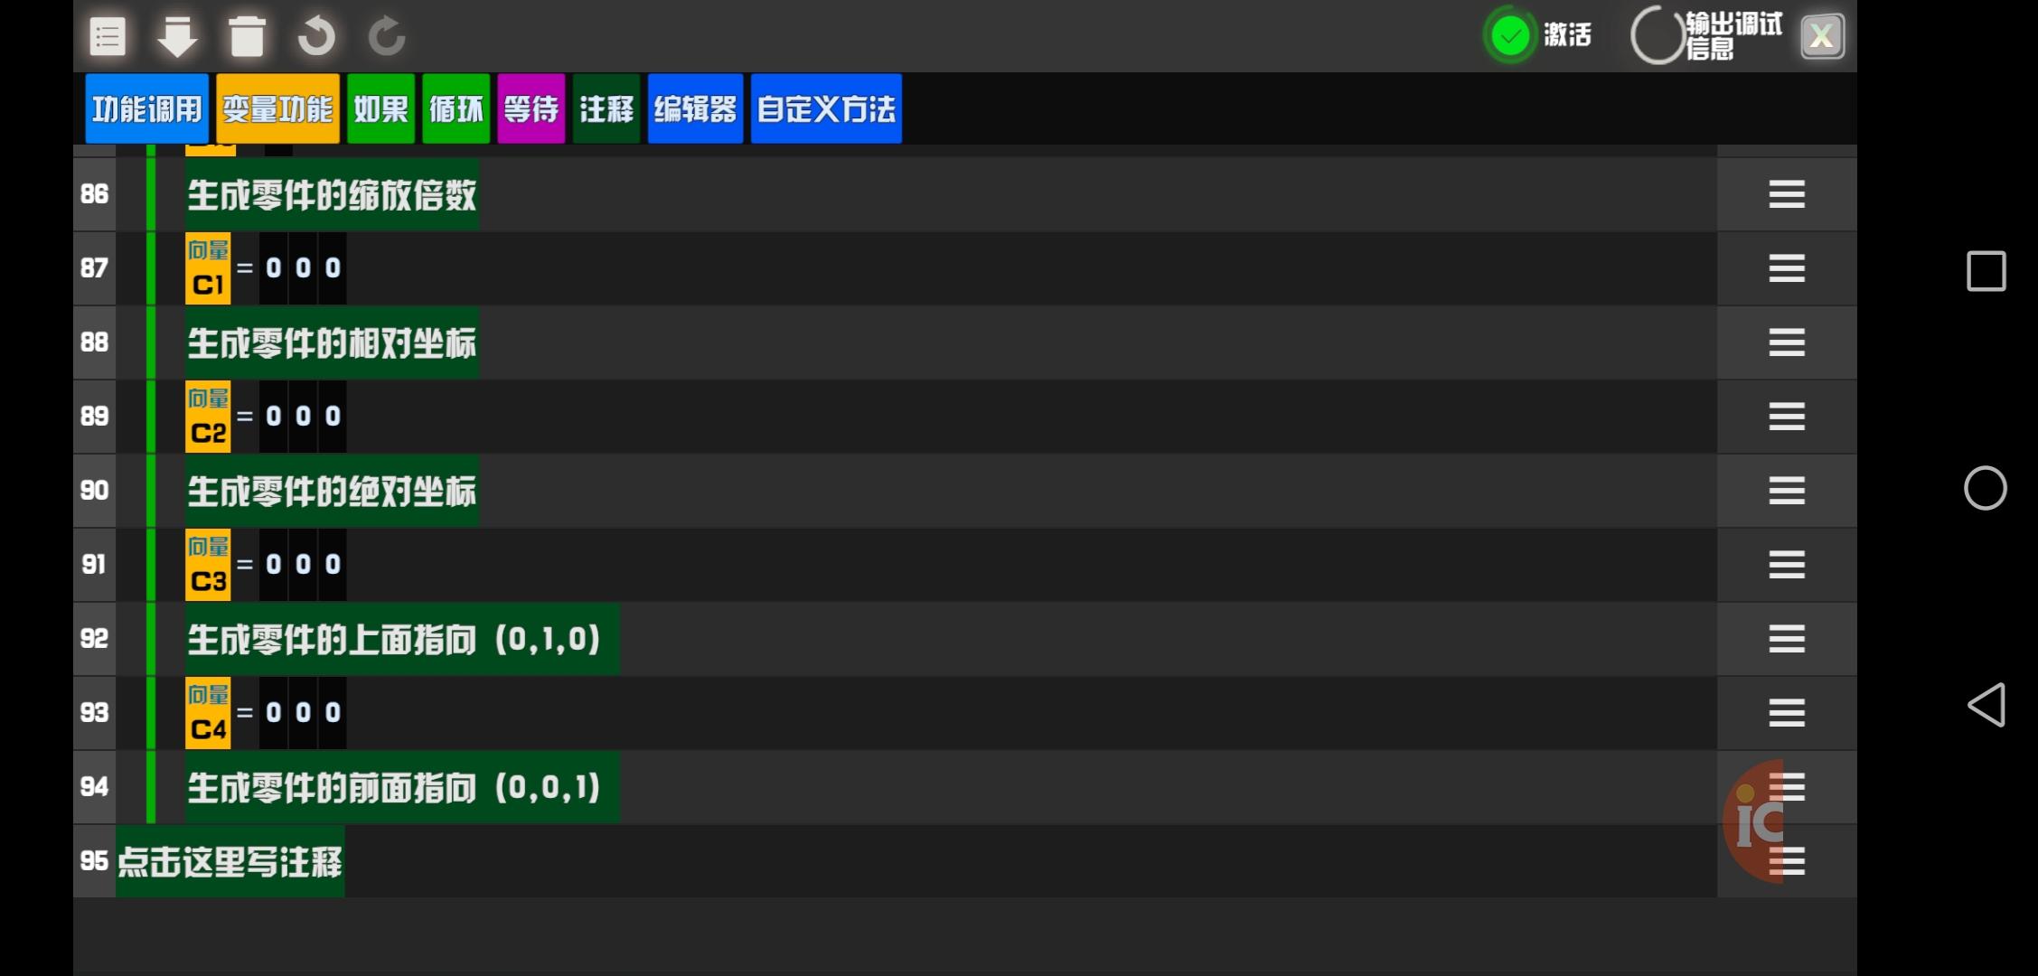Close the editor with X button

point(1821,37)
